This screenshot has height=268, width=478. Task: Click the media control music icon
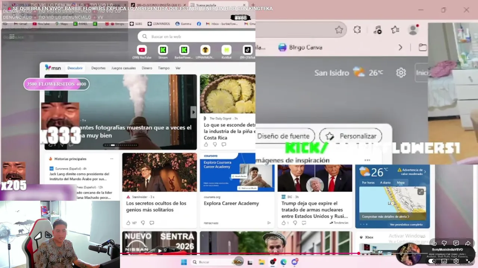click(377, 30)
